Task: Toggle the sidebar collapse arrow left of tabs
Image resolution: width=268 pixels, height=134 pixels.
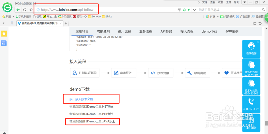Action: point(4,23)
